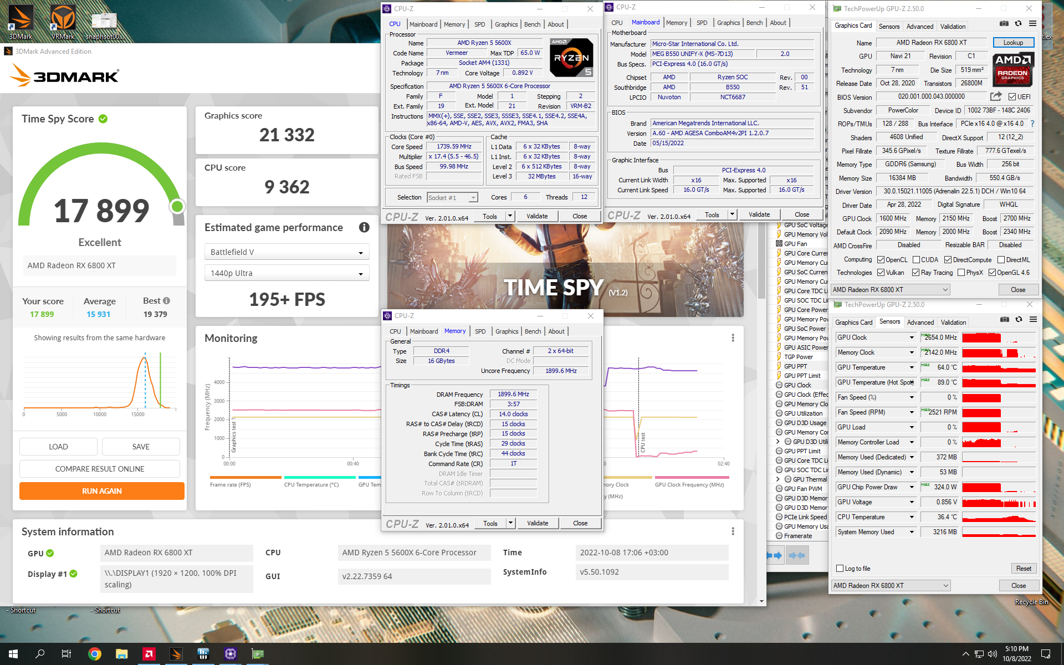Click the GPU Temperature red sensor graph

coord(999,367)
